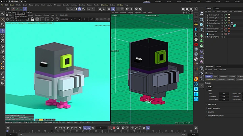Open viewport Cameras menu
The image size is (243, 136).
tap(123, 12)
